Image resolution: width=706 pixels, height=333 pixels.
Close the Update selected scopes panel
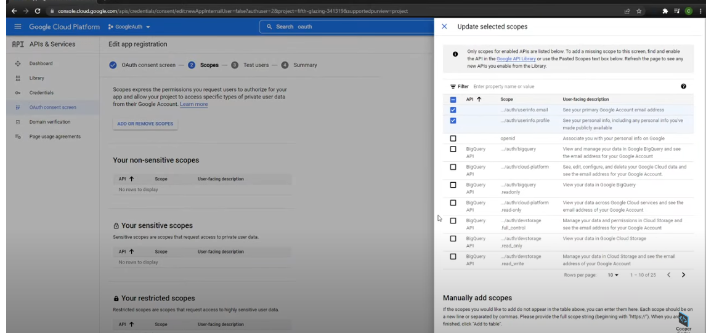pos(445,27)
